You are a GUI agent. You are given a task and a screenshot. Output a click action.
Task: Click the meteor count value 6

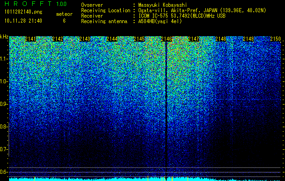pyautogui.click(x=64, y=21)
